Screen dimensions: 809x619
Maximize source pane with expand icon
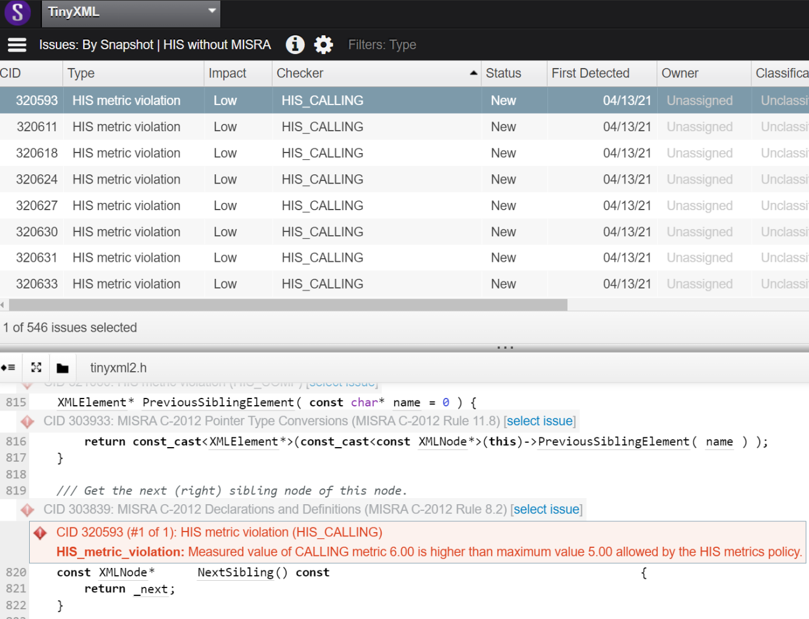36,368
